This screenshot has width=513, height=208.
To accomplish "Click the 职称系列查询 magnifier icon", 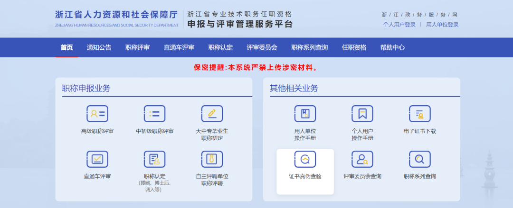I will coord(420,159).
